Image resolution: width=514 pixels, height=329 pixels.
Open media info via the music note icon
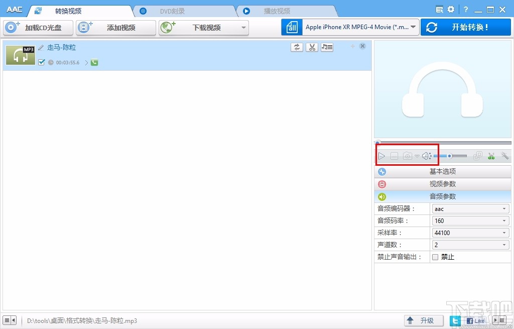pos(327,47)
